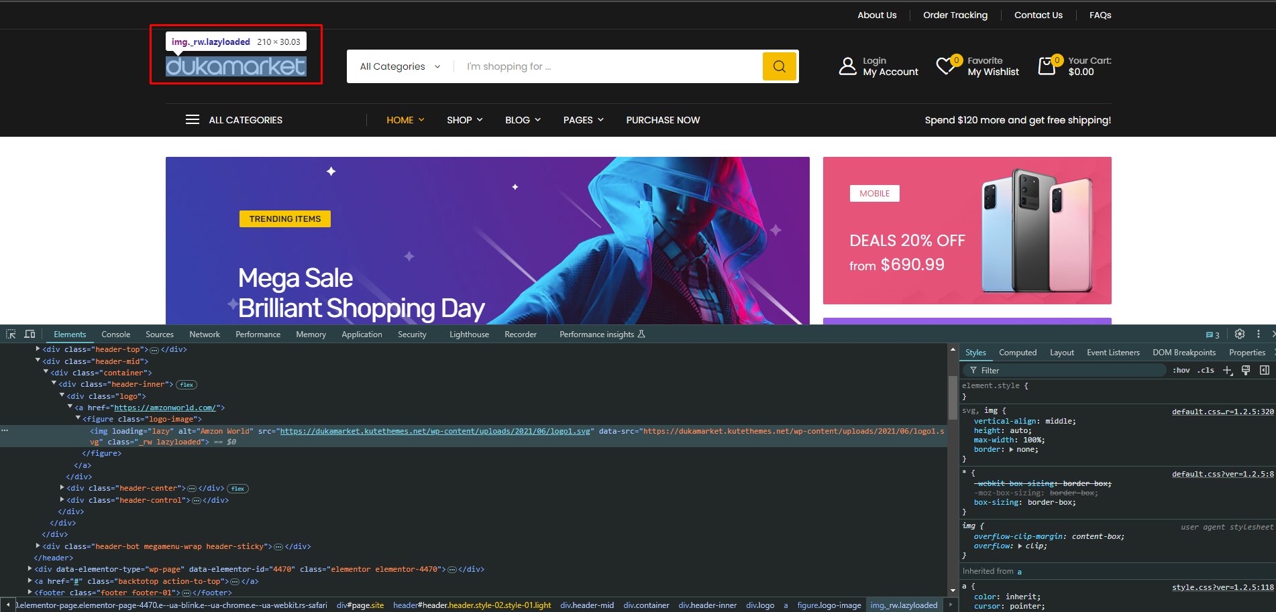Open the Event Listeners tab
This screenshot has height=612, width=1276.
pyautogui.click(x=1113, y=353)
